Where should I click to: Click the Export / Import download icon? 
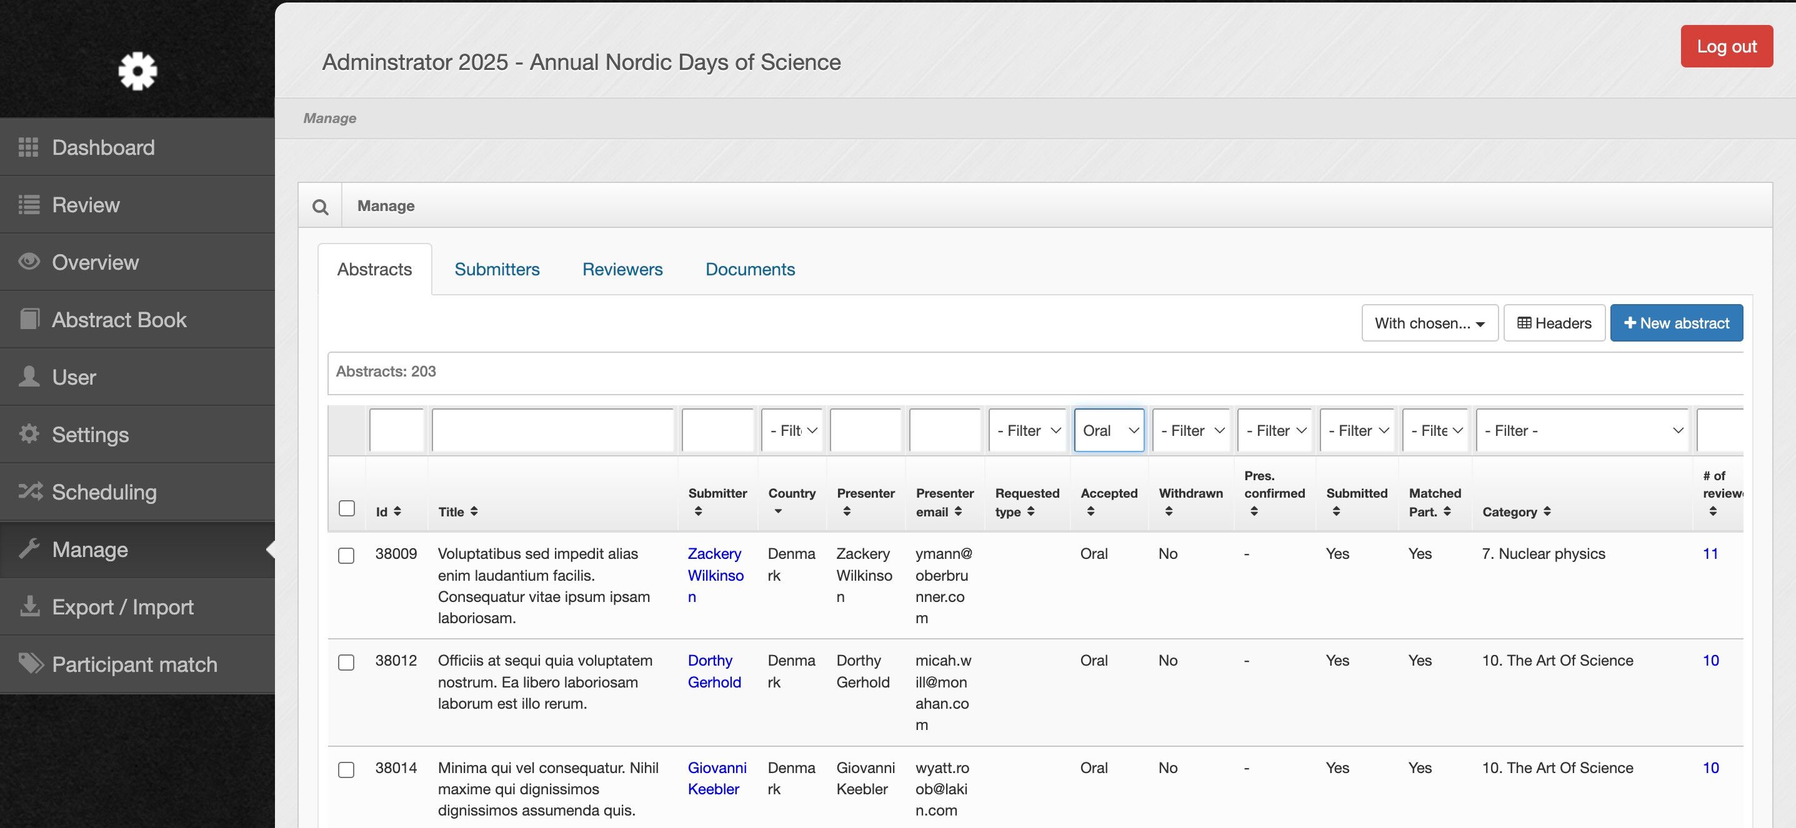tap(29, 606)
